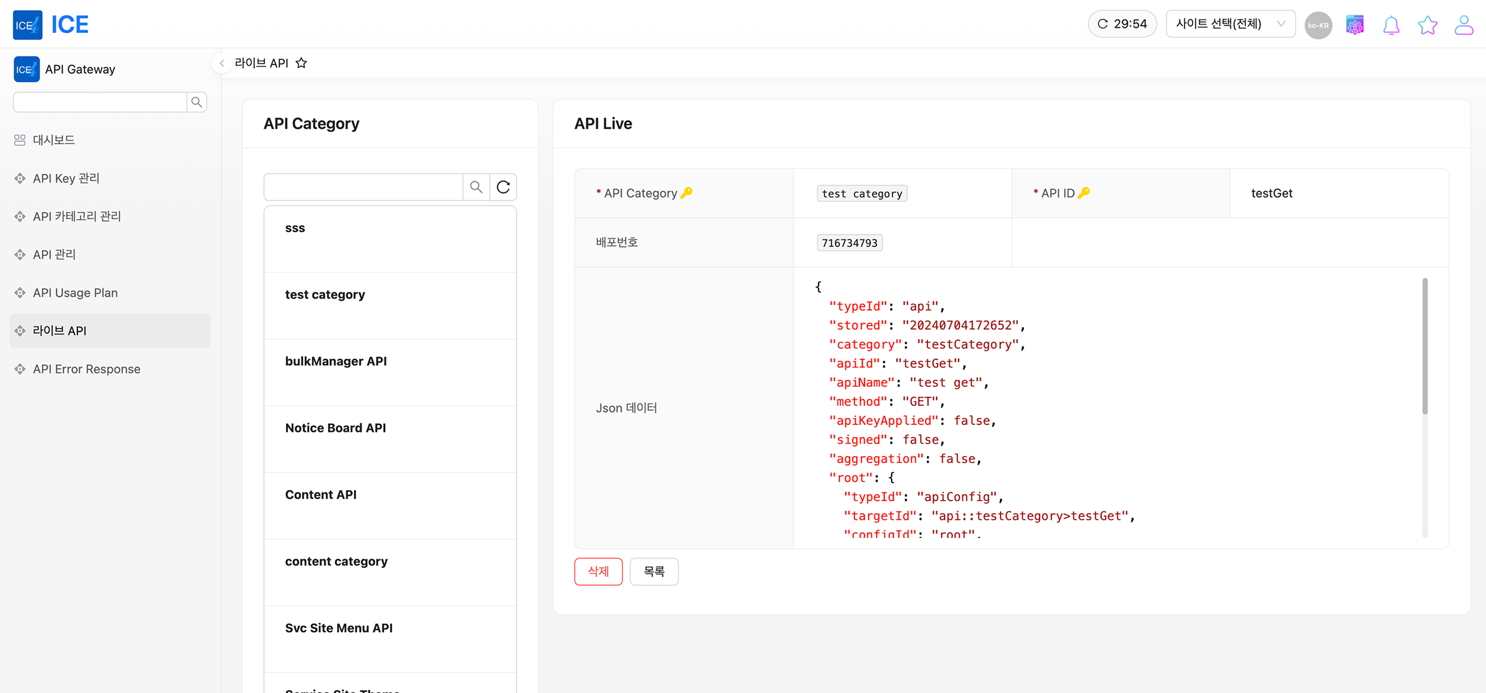1486x693 pixels.
Task: Select bulkManager API category
Action: coord(336,361)
